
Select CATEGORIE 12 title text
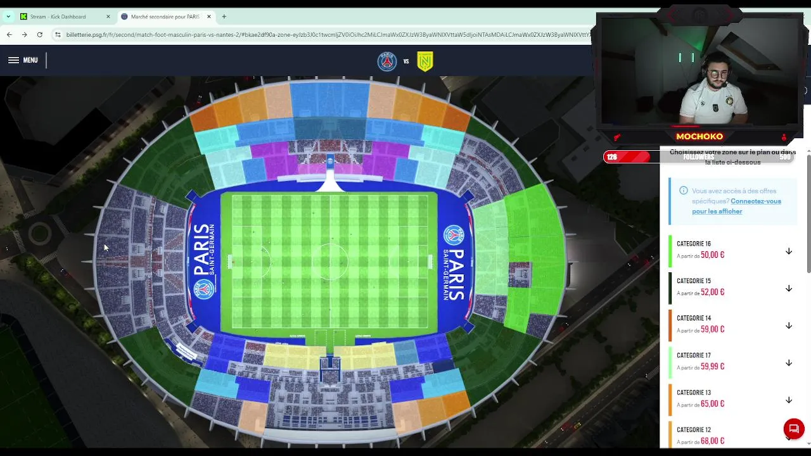coord(694,430)
